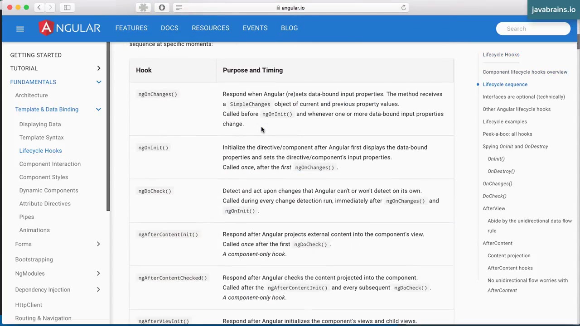Open the Bootstrapping page
Viewport: 580px width, 326px height.
tap(34, 259)
